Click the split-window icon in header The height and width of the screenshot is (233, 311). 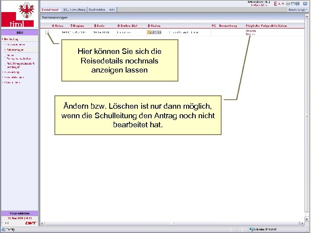[297, 3]
